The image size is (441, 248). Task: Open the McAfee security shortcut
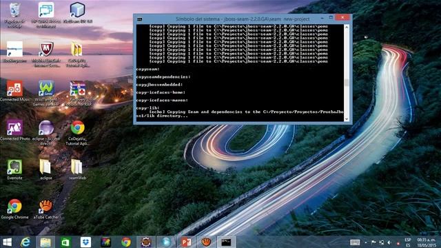tap(46, 54)
